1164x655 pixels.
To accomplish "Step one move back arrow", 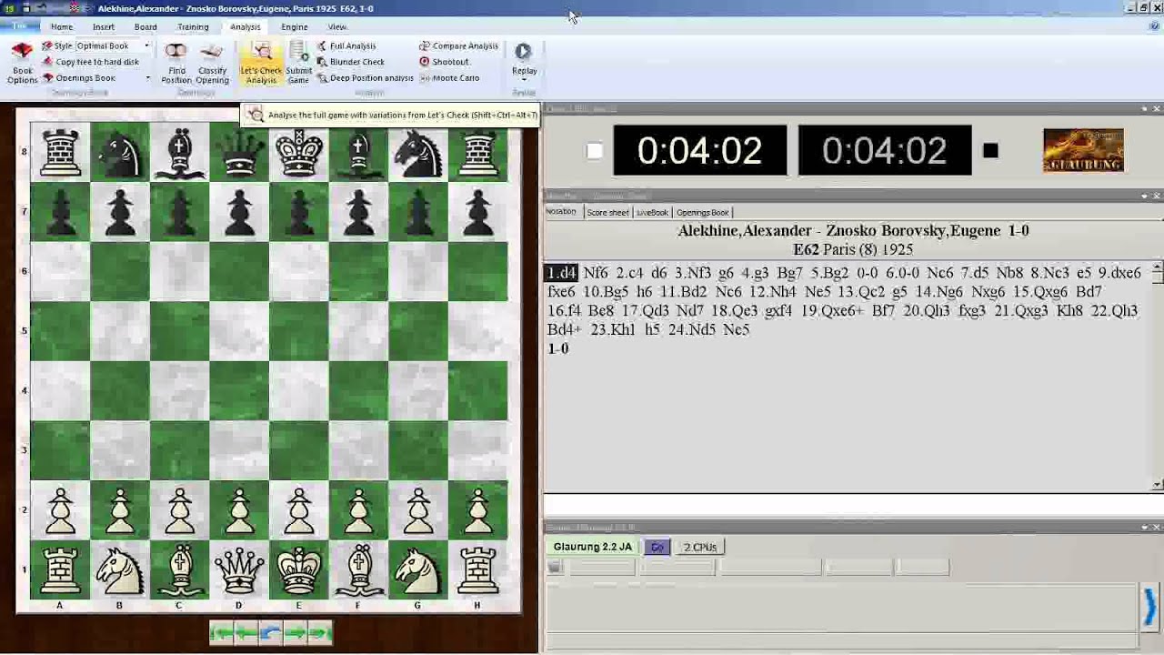I will (246, 633).
